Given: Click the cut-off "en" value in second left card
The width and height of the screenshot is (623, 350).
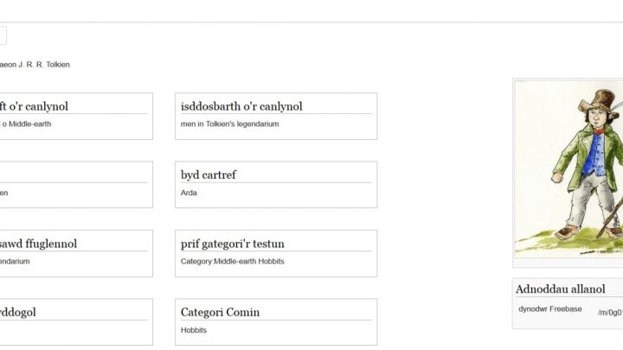Looking at the screenshot, I should point(4,193).
